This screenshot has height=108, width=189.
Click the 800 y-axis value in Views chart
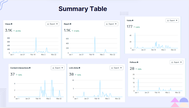8,38
